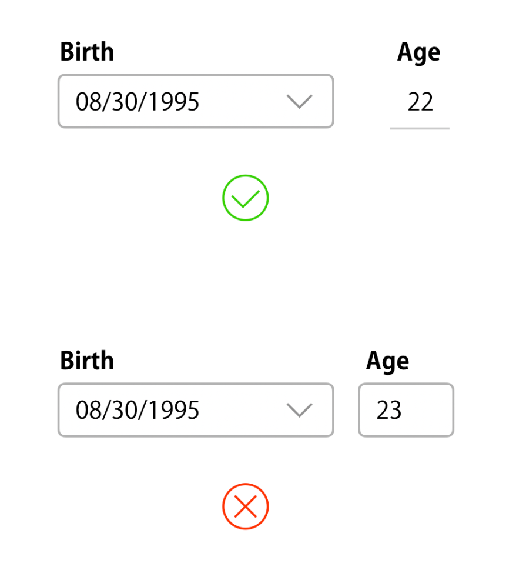Click the green checkmark circle icon

(x=246, y=198)
